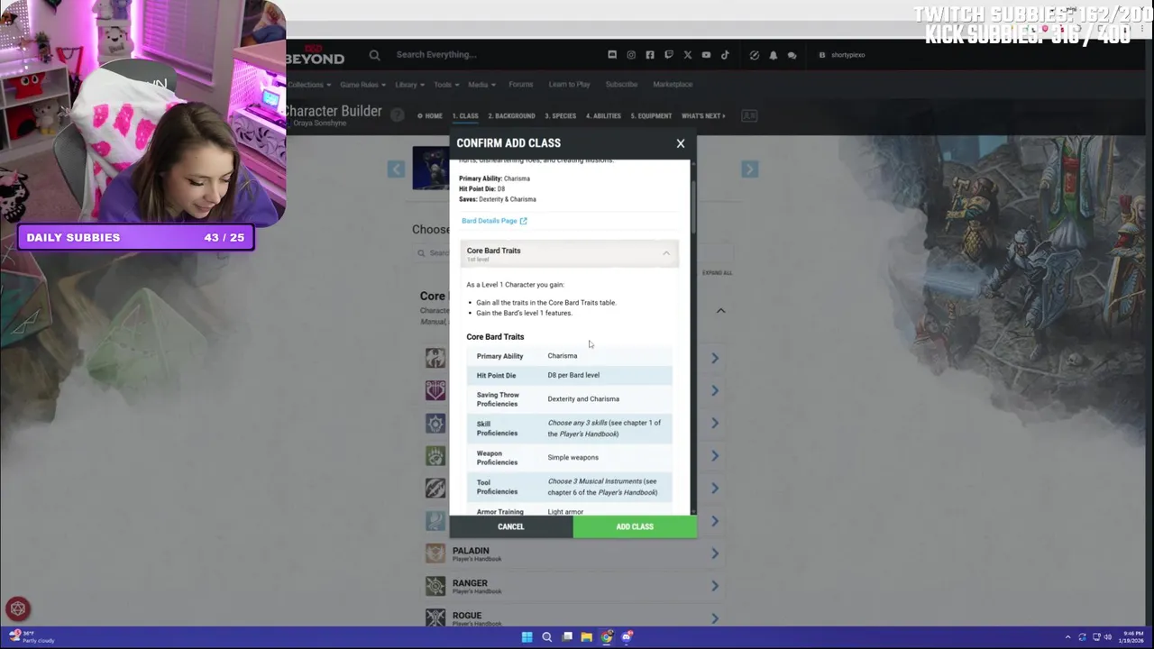The image size is (1154, 649).
Task: Click the D&D Beyond logo
Action: [316, 56]
